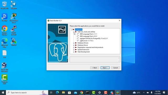Open the OneDrive cloud tray icon
The image size is (168, 95).
click(148, 93)
